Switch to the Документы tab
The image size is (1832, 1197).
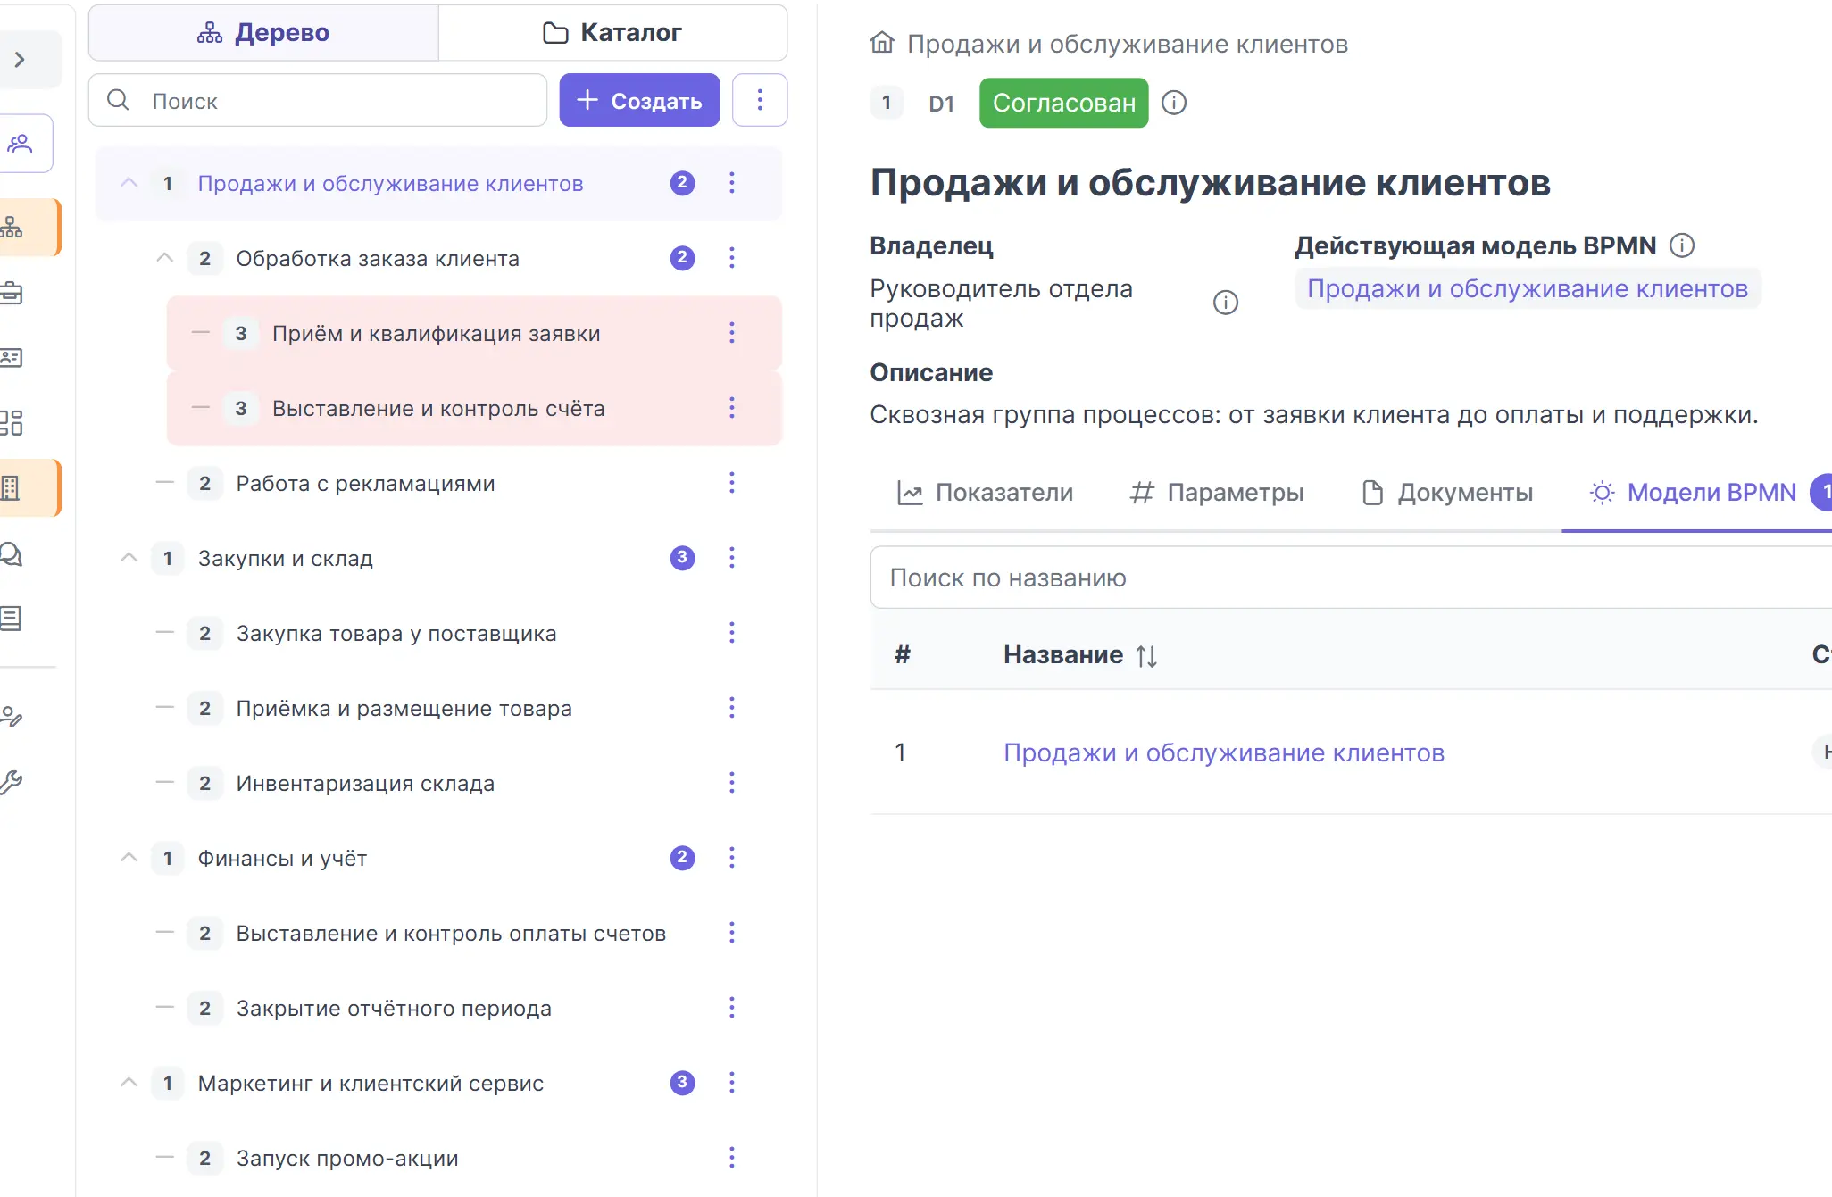1447,493
